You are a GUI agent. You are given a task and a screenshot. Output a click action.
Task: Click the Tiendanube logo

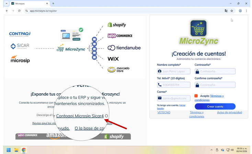pyautogui.click(x=124, y=48)
